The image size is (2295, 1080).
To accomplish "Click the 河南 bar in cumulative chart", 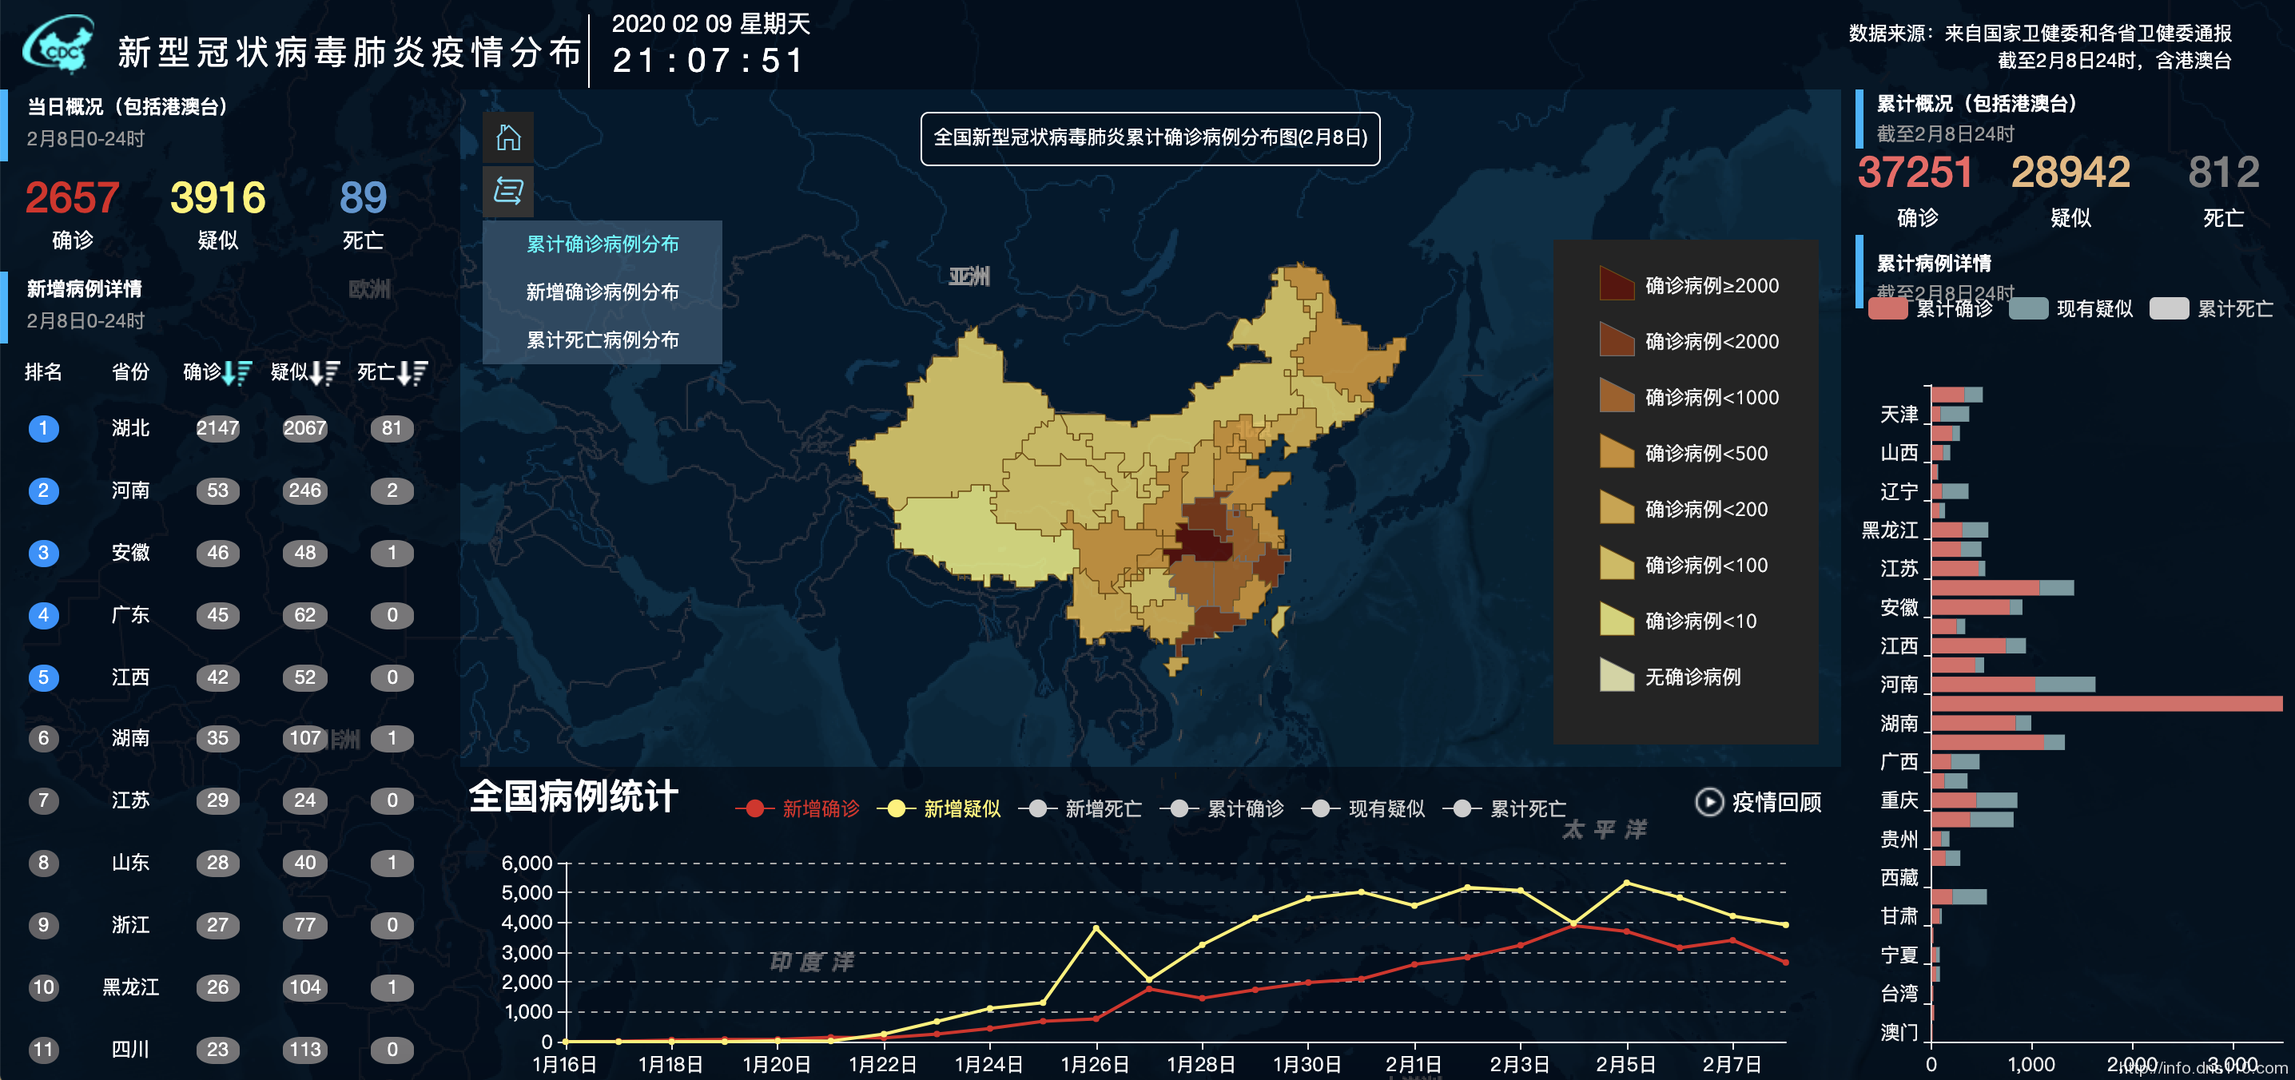I will pyautogui.click(x=2013, y=684).
